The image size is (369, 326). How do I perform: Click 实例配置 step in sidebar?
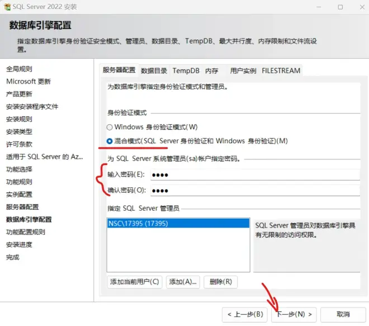pyautogui.click(x=19, y=195)
